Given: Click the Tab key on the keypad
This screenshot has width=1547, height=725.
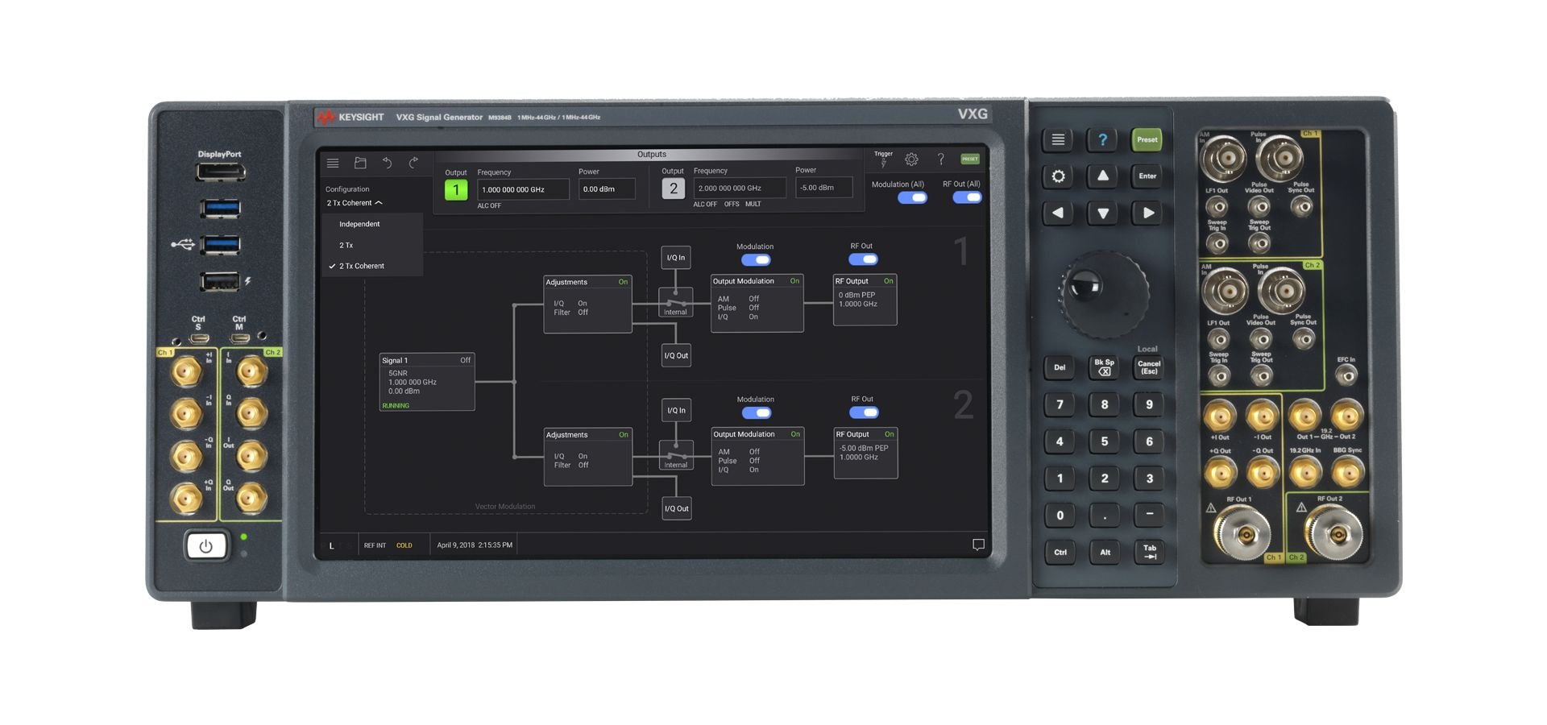Looking at the screenshot, I should click(x=1149, y=552).
